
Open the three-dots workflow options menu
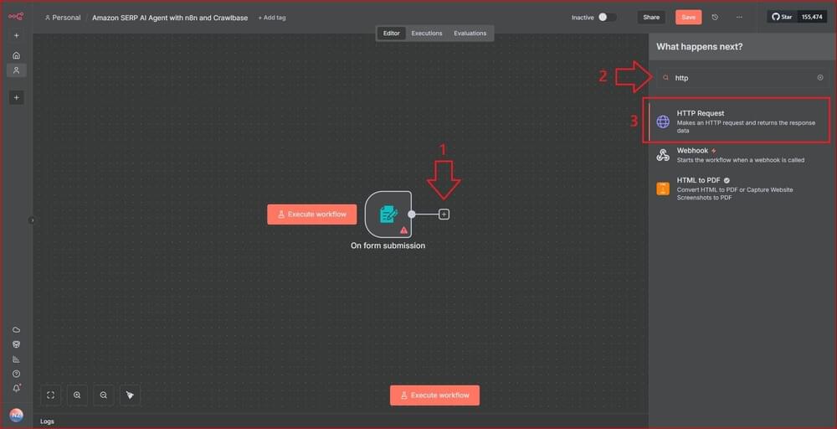738,17
